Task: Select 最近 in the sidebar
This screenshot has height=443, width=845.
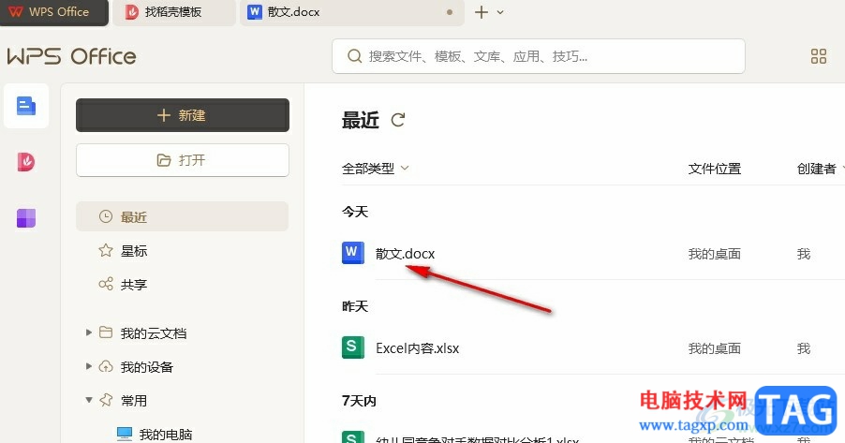Action: point(182,216)
